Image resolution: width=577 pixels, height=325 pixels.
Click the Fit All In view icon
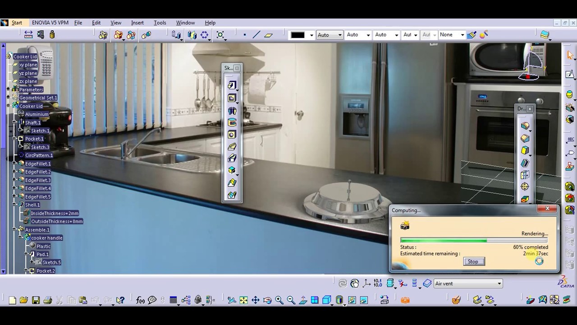click(x=243, y=300)
